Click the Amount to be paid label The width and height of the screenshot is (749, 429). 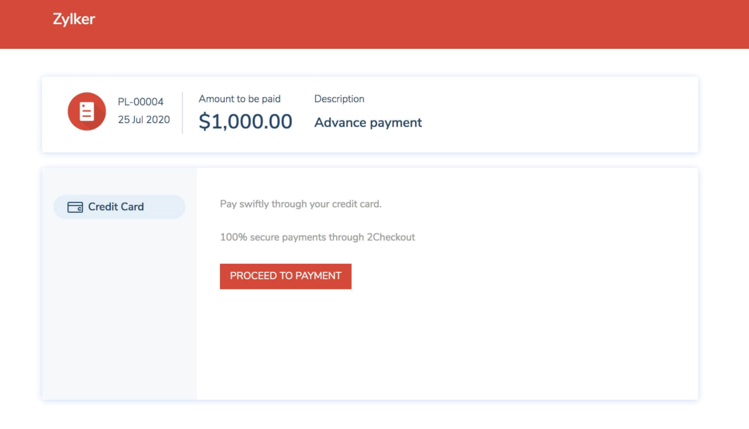point(240,99)
